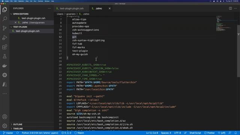The image size is (240, 135).
Task: Change UTF-8 file encoding
Action: [x=177, y=133]
